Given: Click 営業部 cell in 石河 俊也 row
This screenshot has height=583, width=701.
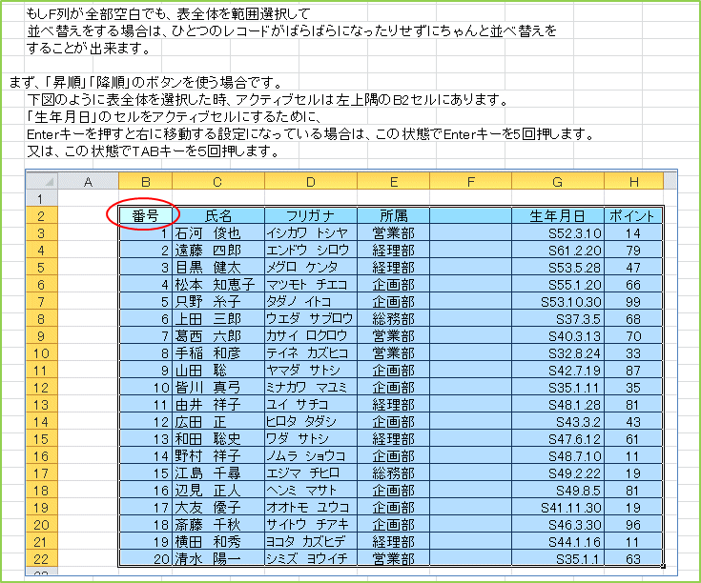Looking at the screenshot, I should click(x=393, y=232).
